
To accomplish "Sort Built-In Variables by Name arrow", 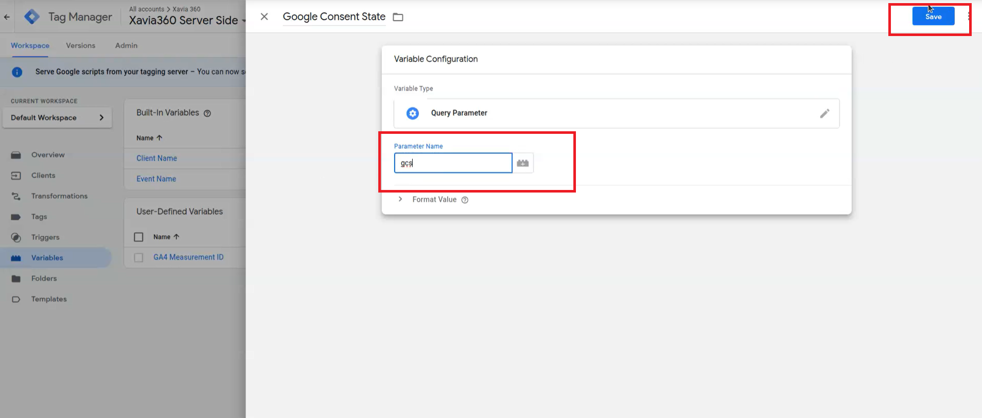I will [160, 138].
